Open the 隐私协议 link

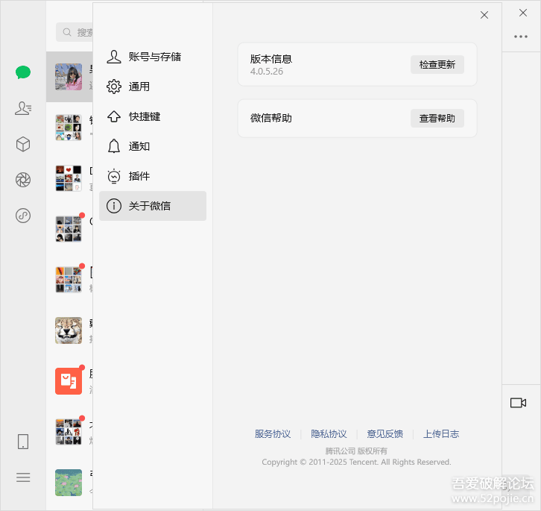(329, 434)
